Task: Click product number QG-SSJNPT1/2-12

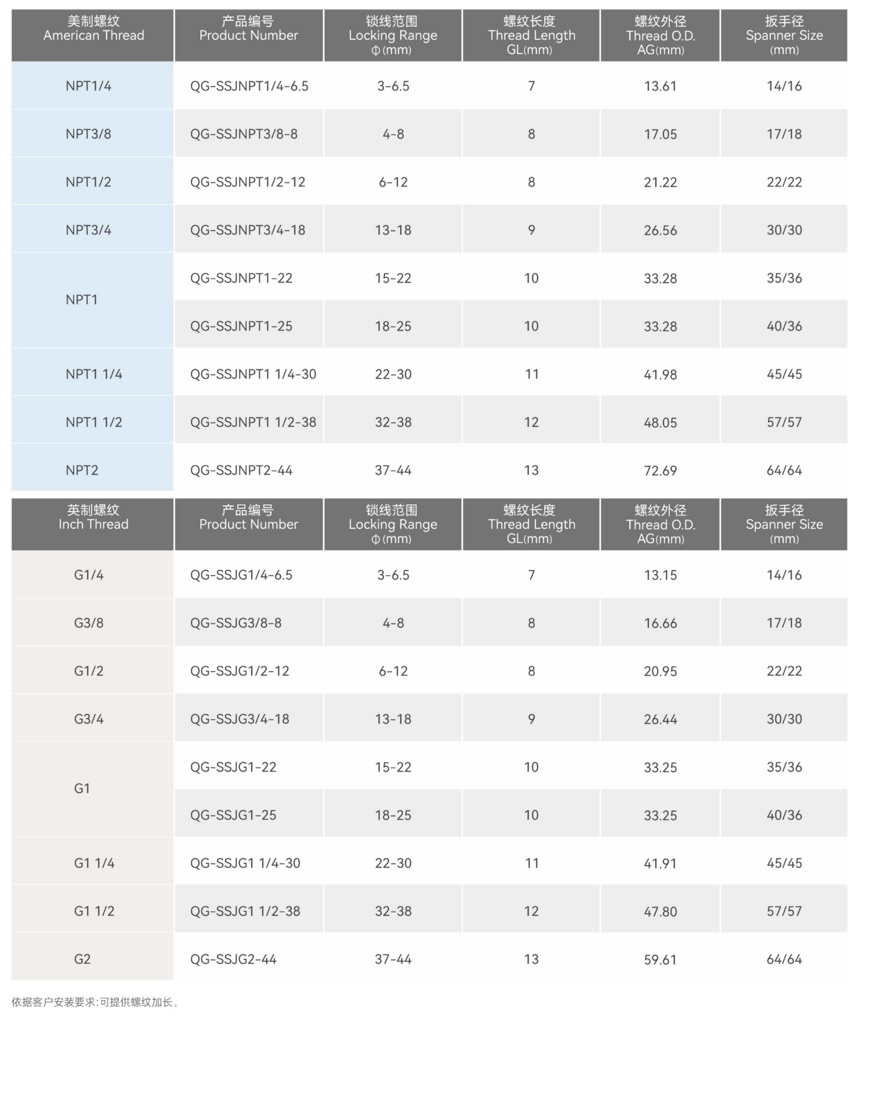Action: click(x=248, y=182)
